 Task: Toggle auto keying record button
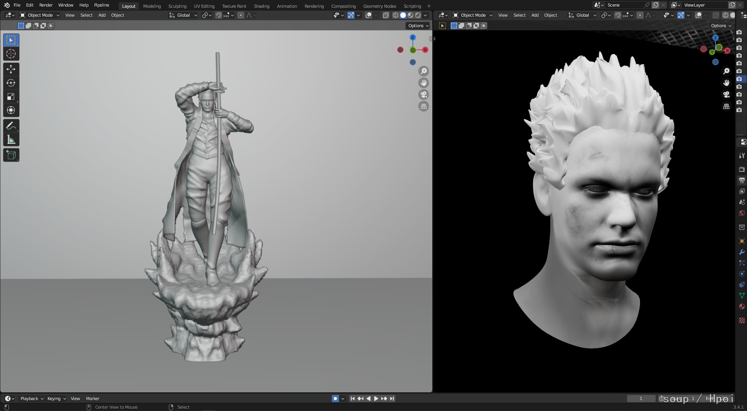335,399
